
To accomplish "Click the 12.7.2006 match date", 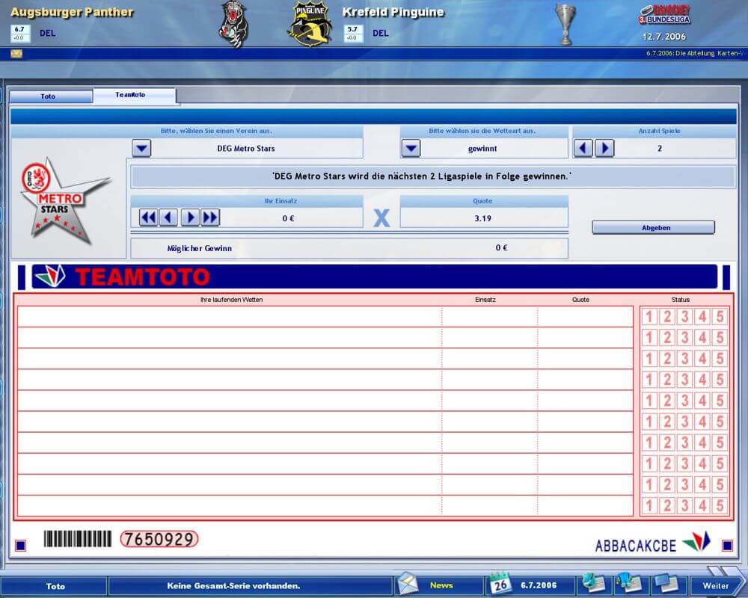I will (664, 37).
